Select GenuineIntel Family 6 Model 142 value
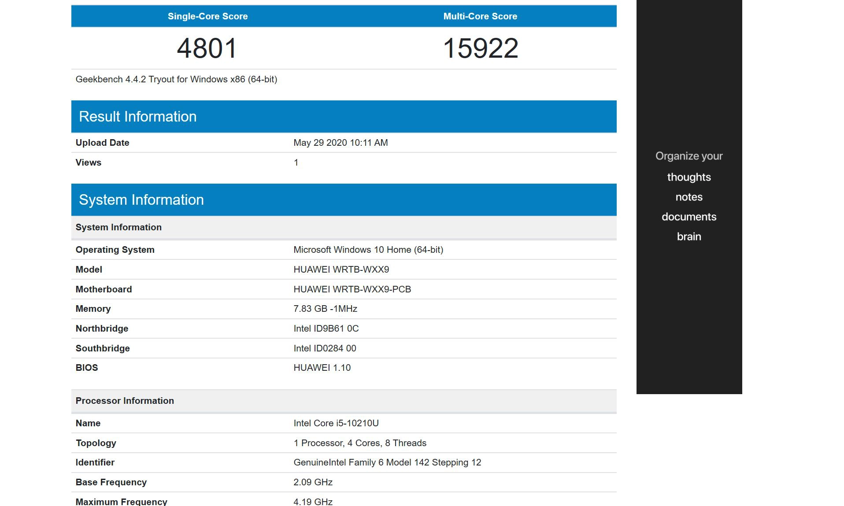The width and height of the screenshot is (844, 506). (x=387, y=462)
